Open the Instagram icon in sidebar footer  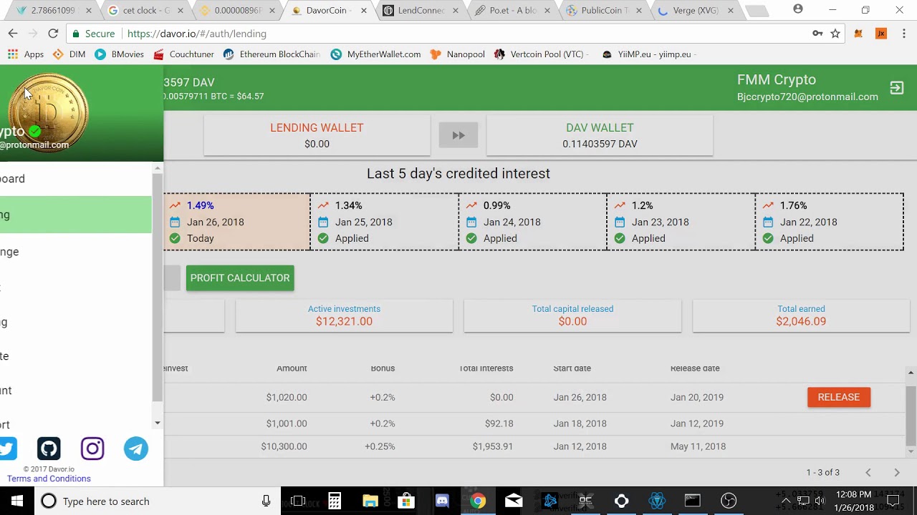[92, 448]
